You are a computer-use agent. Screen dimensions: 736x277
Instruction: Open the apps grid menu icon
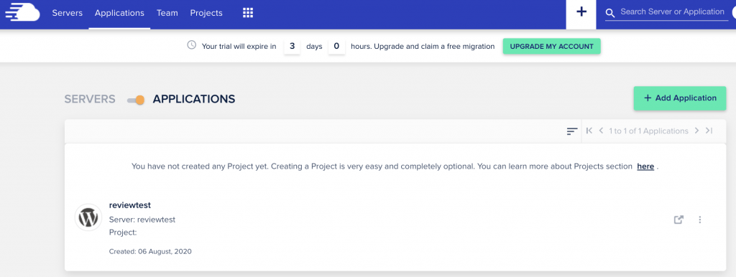[248, 13]
